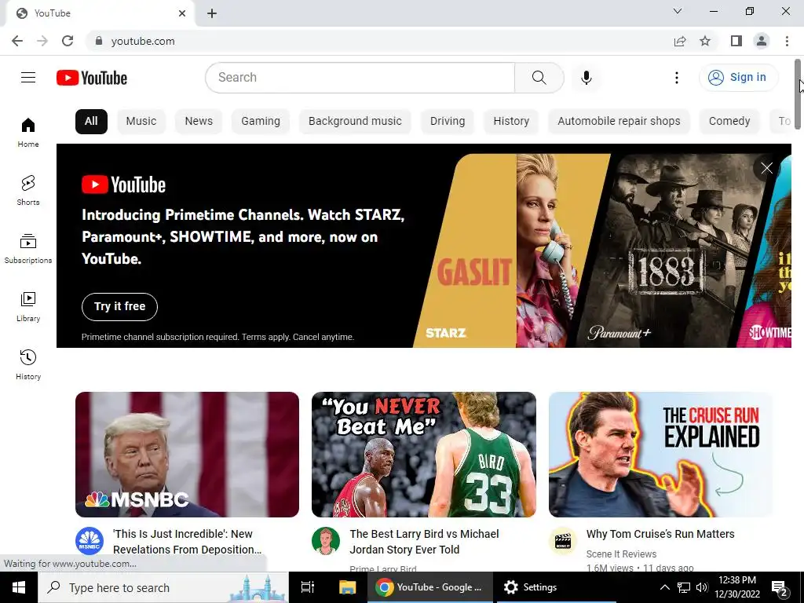This screenshot has width=804, height=603.
Task: Click the Try it free button
Action: pos(119,307)
